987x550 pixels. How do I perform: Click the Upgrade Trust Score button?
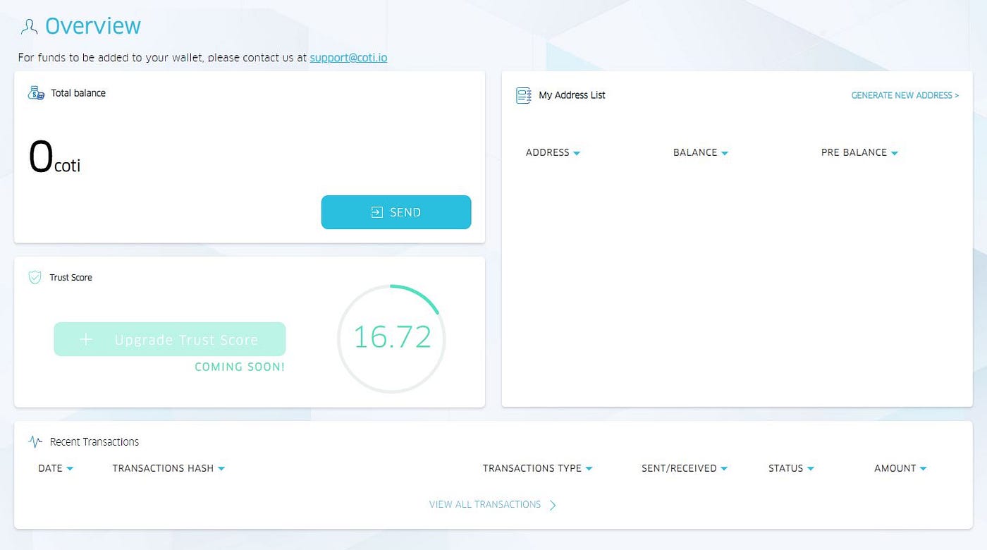(170, 339)
